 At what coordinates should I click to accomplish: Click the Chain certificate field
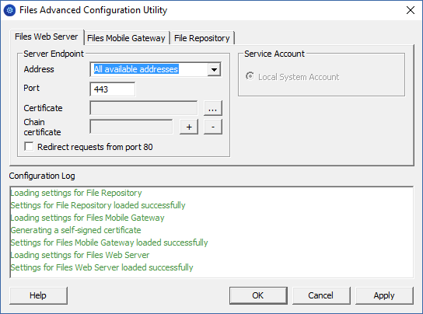[x=131, y=127]
